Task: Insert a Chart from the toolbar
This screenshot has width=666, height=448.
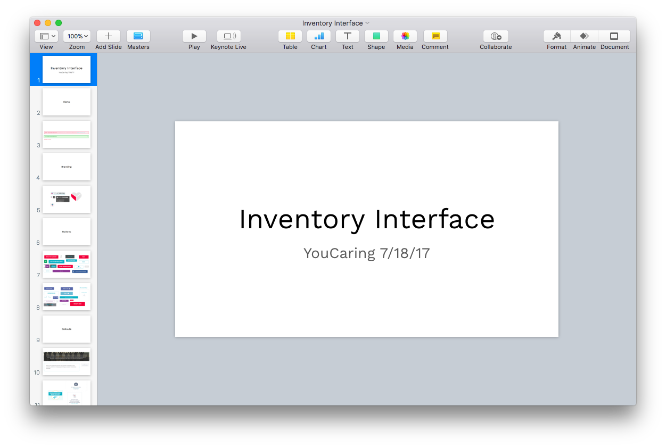Action: [319, 36]
